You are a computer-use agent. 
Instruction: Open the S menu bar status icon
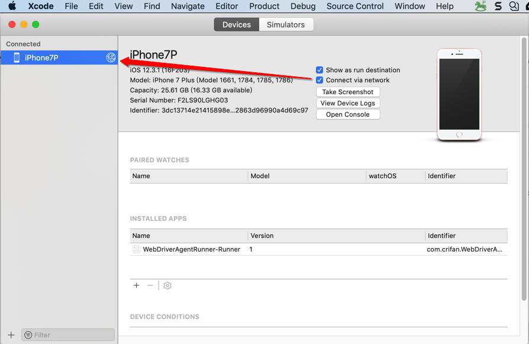[x=498, y=6]
